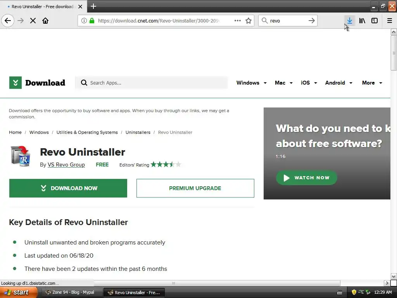Click the Revo Uninstaller app icon
The width and height of the screenshot is (397, 298).
coord(21,156)
